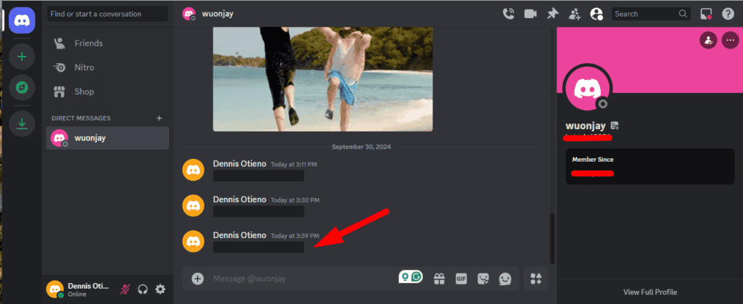Image resolution: width=743 pixels, height=304 pixels.
Task: Open the Apps launcher in message bar
Action: [x=536, y=279]
